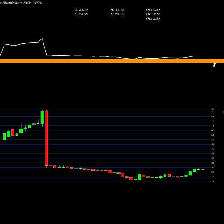This screenshot has width=224, height=224.
Task: Click the 61 price axis label
Action: coord(213,135)
